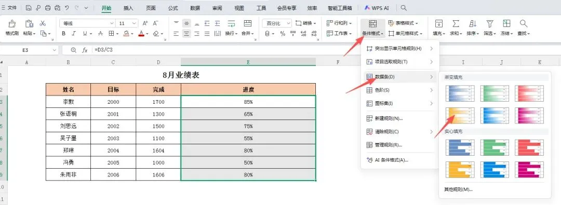This screenshot has width=561, height=205.
Task: Click AI Conditional Format (AI 条件格式) entry
Action: [399, 160]
